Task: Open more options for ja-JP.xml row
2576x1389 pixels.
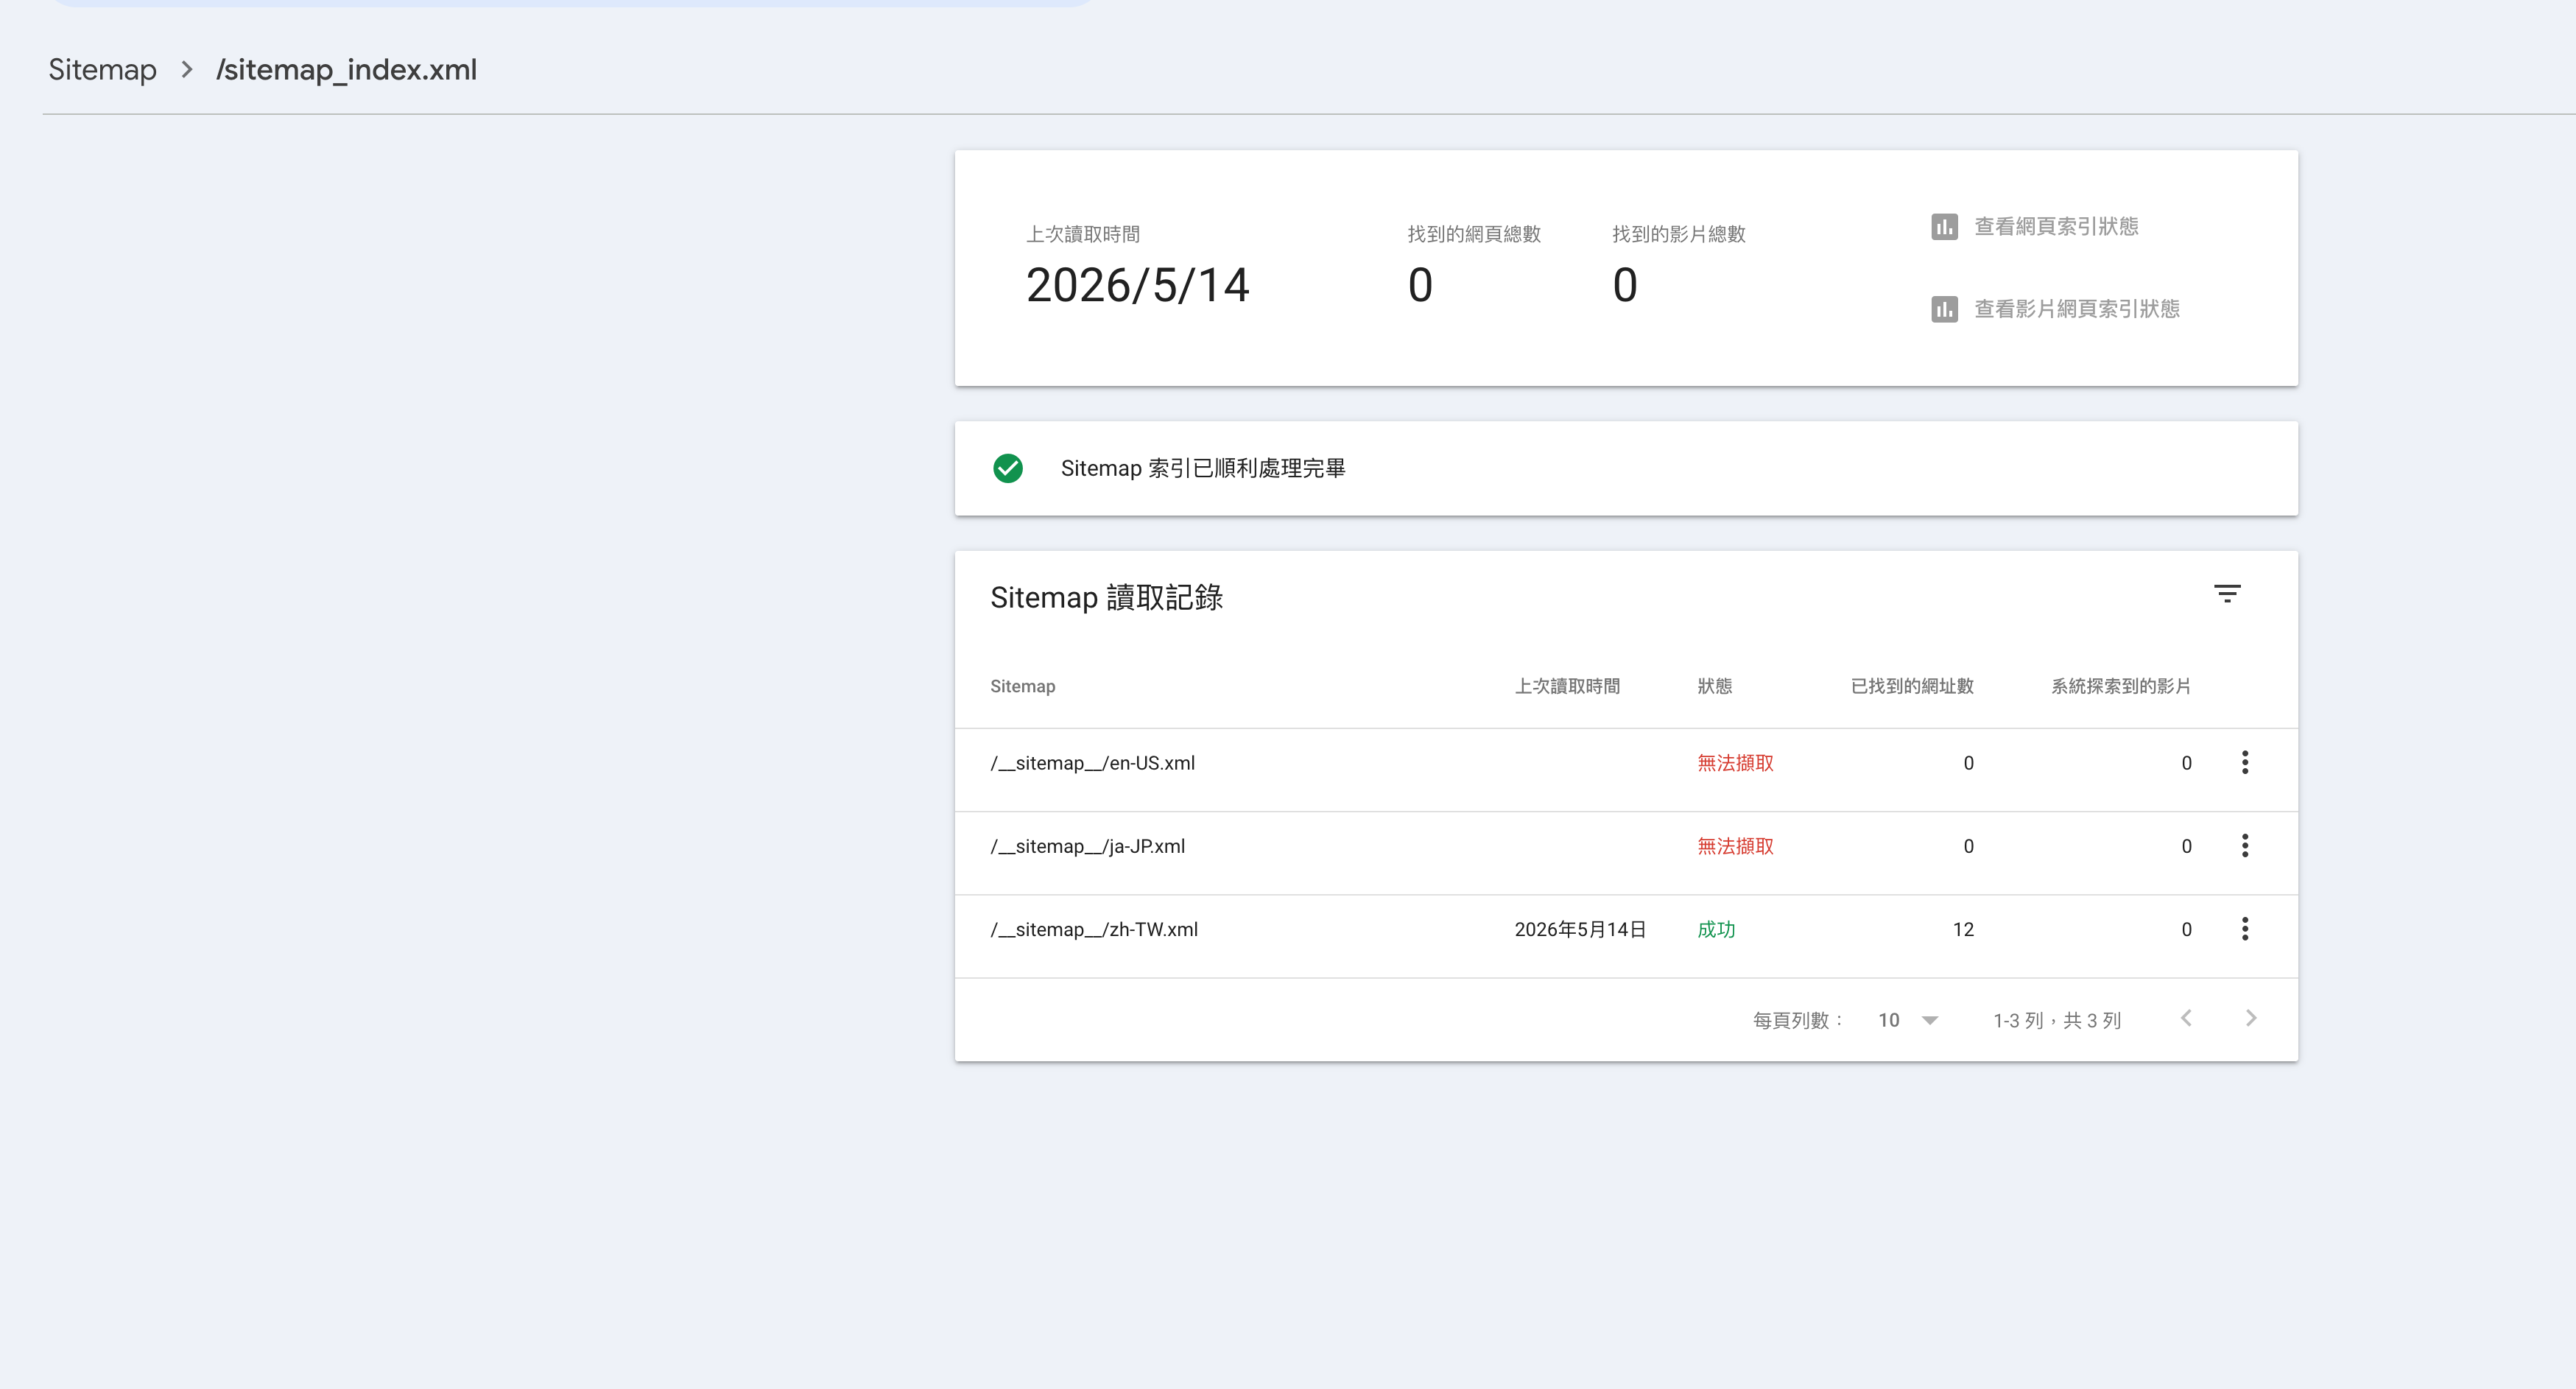Action: (2245, 846)
